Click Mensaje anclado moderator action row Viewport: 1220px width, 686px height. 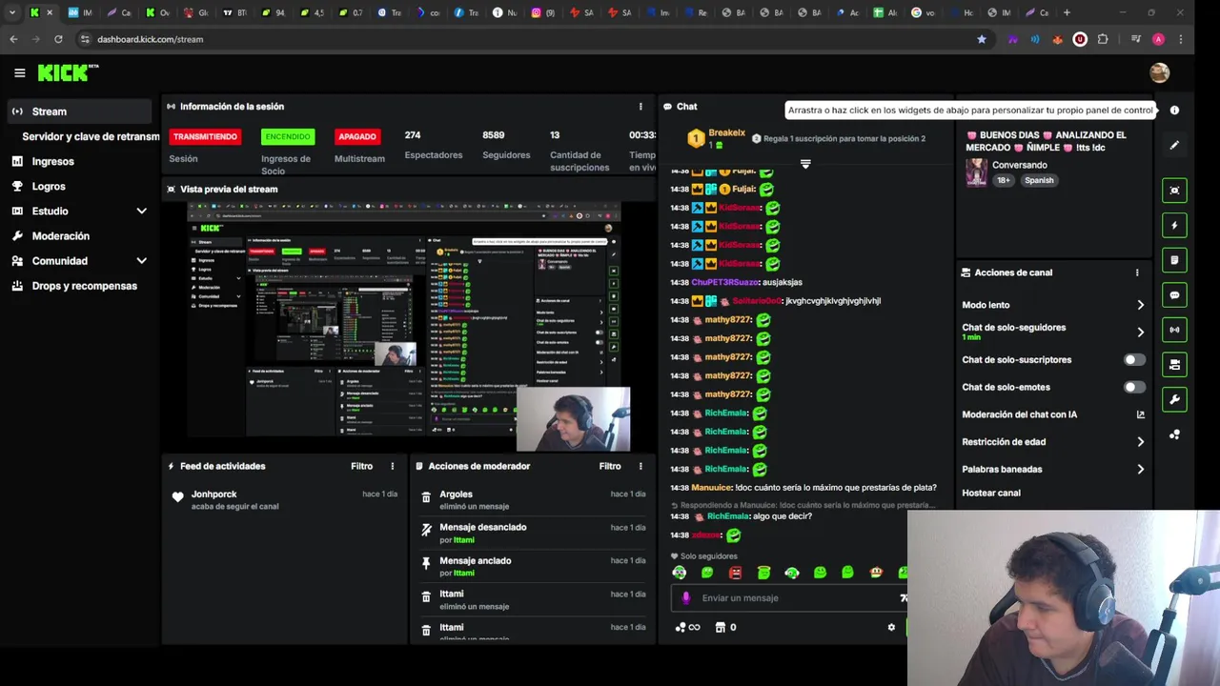tap(534, 566)
